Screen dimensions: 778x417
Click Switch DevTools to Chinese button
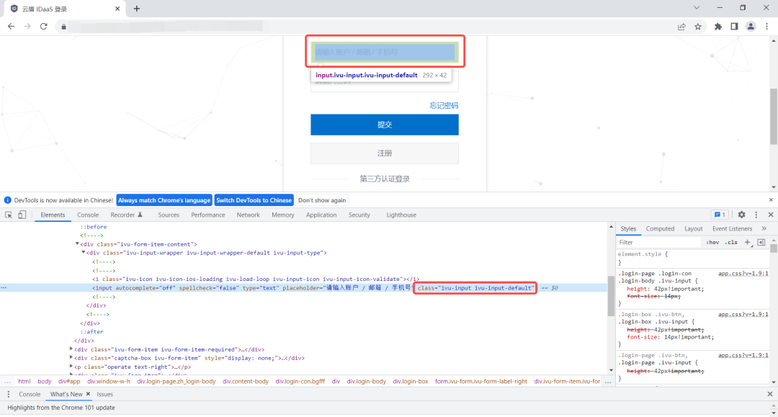tap(254, 200)
